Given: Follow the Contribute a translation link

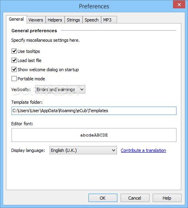Looking at the screenshot, I should click(x=144, y=150).
